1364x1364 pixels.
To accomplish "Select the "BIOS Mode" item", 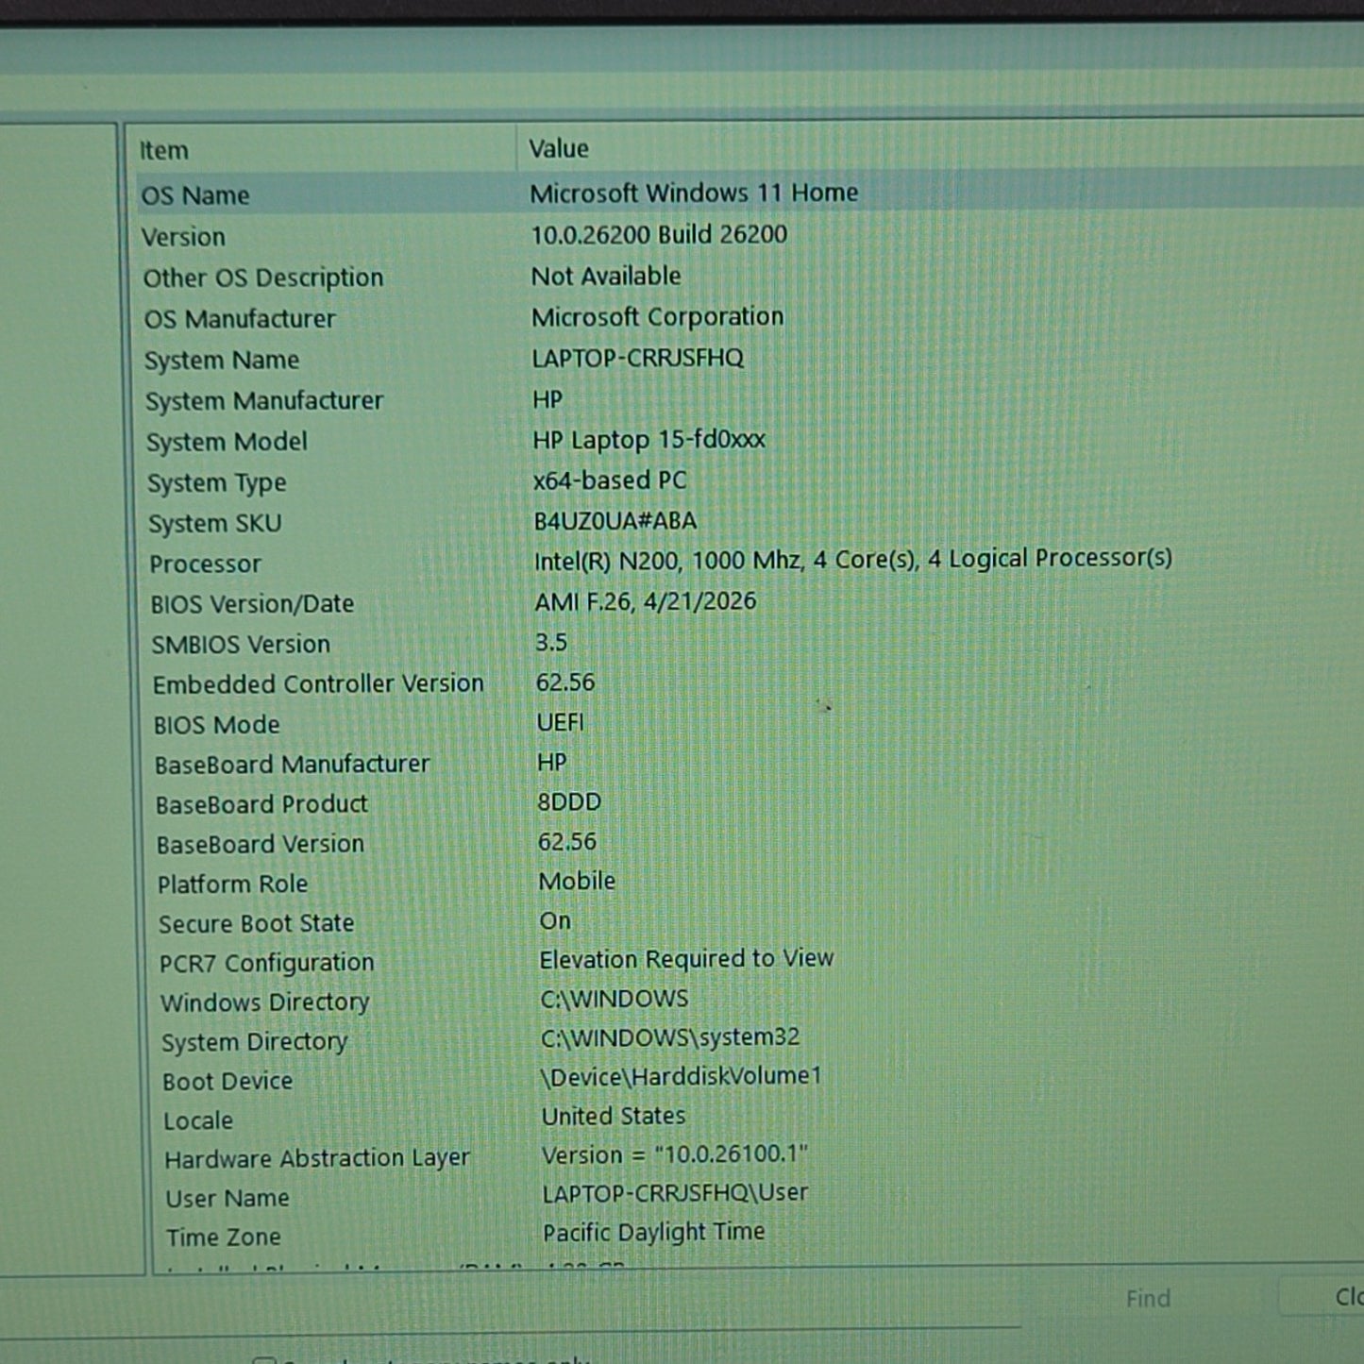I will click(217, 725).
